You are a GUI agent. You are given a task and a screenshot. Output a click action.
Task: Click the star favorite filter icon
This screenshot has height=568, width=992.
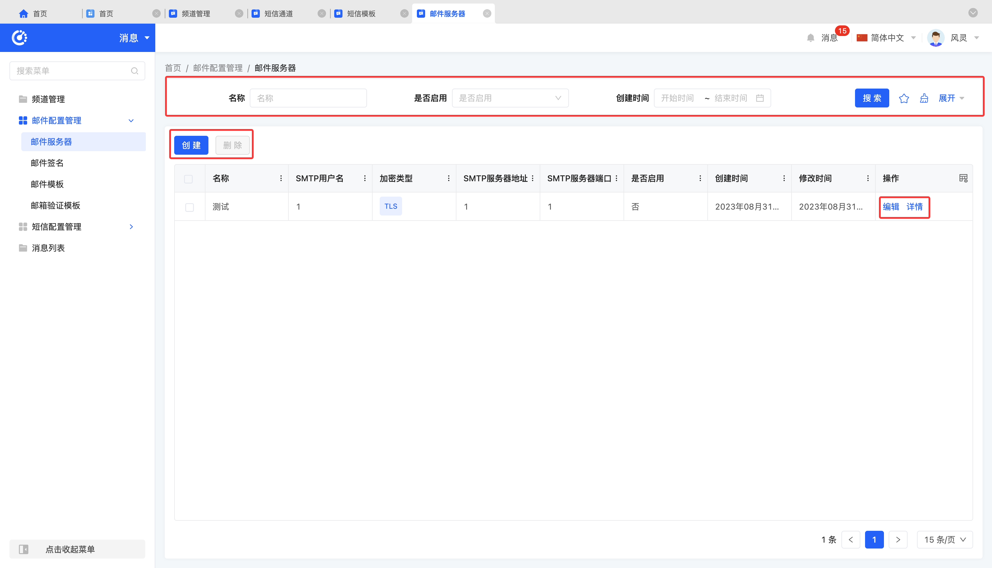(x=903, y=98)
